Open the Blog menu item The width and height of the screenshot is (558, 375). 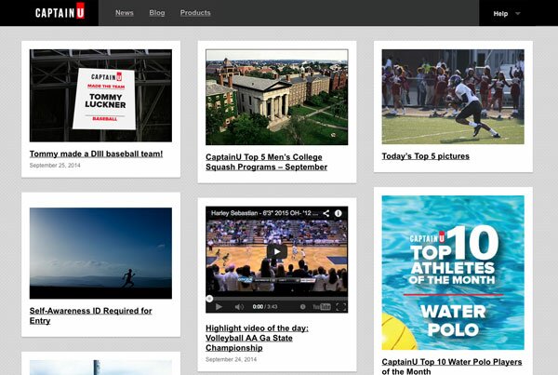157,13
